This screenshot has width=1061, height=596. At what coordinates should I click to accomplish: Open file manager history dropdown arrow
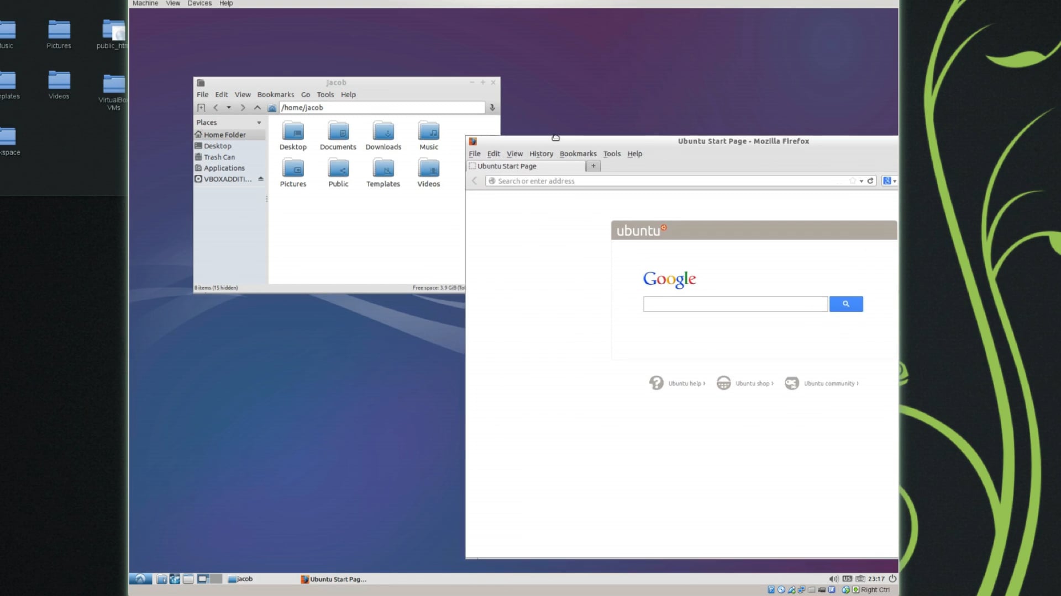point(229,108)
